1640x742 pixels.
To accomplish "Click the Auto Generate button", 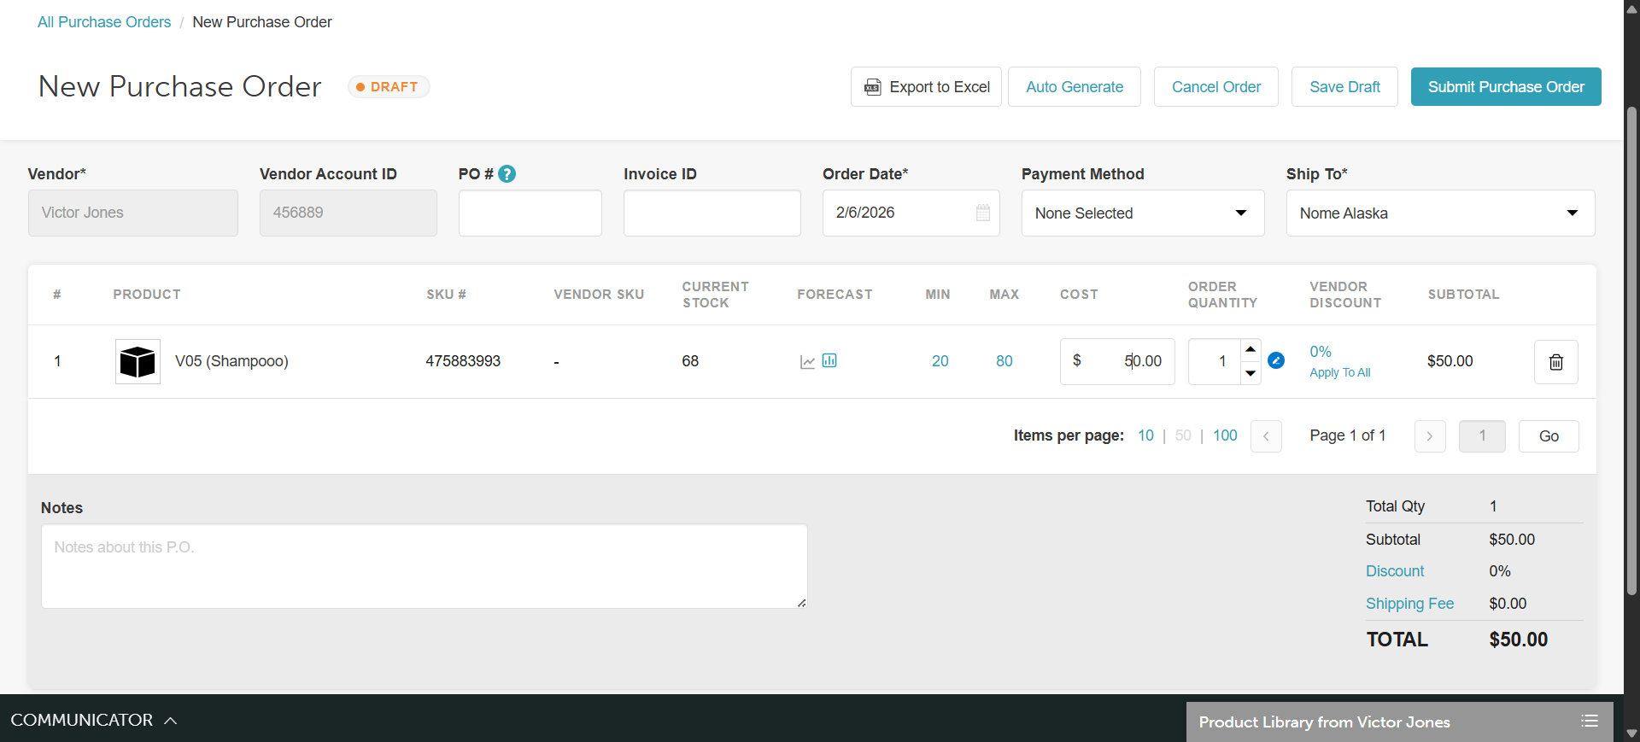I will (x=1075, y=87).
